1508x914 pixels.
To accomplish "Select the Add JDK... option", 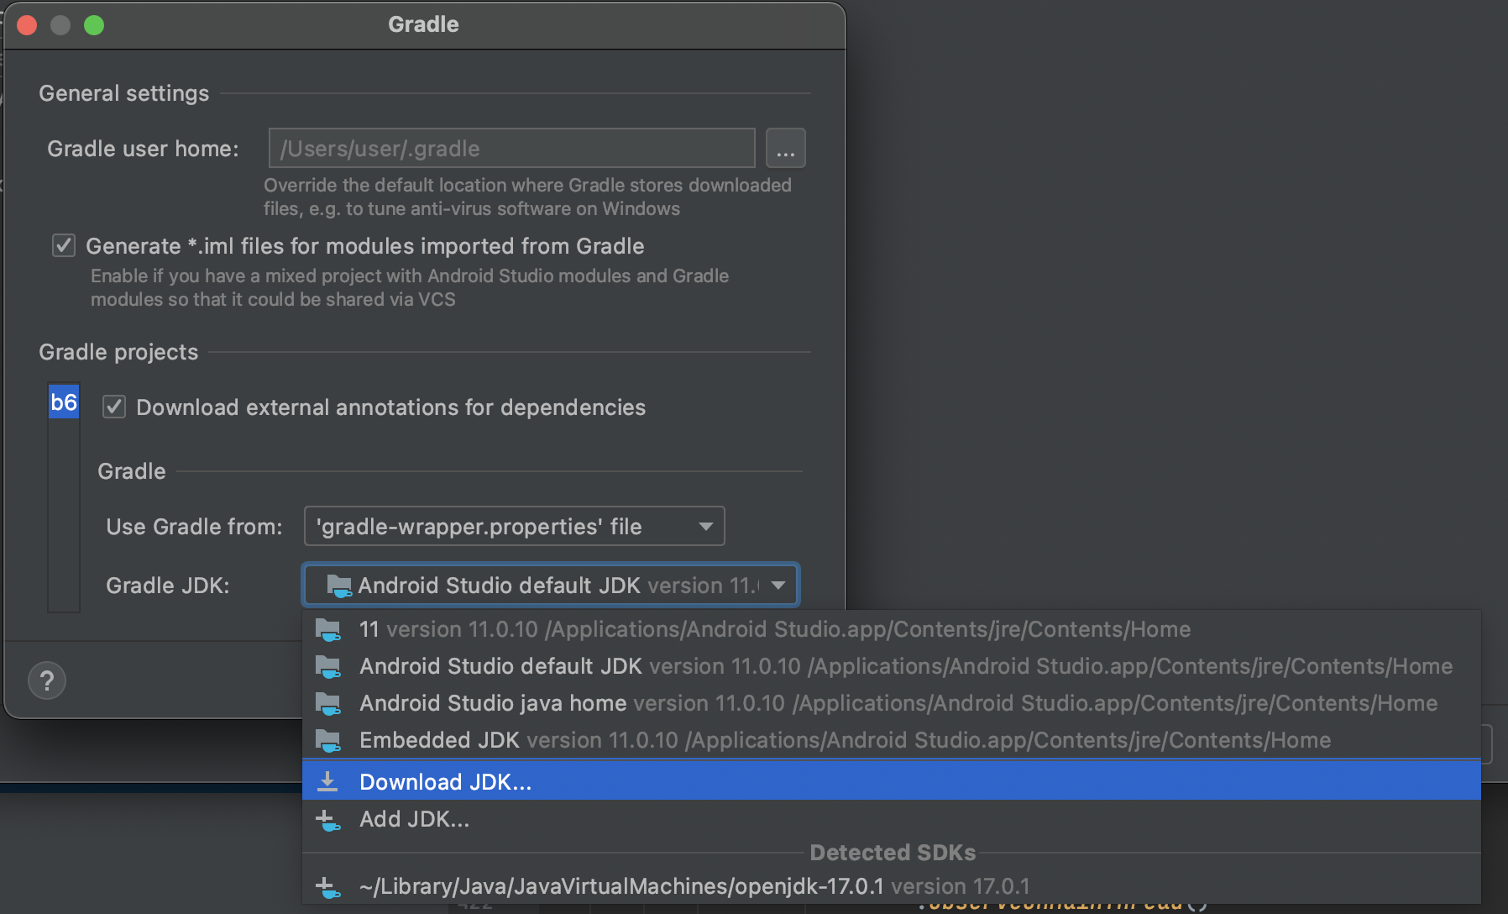I will 892,819.
